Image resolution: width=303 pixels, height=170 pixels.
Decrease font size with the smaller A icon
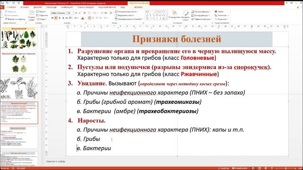(x=80, y=13)
